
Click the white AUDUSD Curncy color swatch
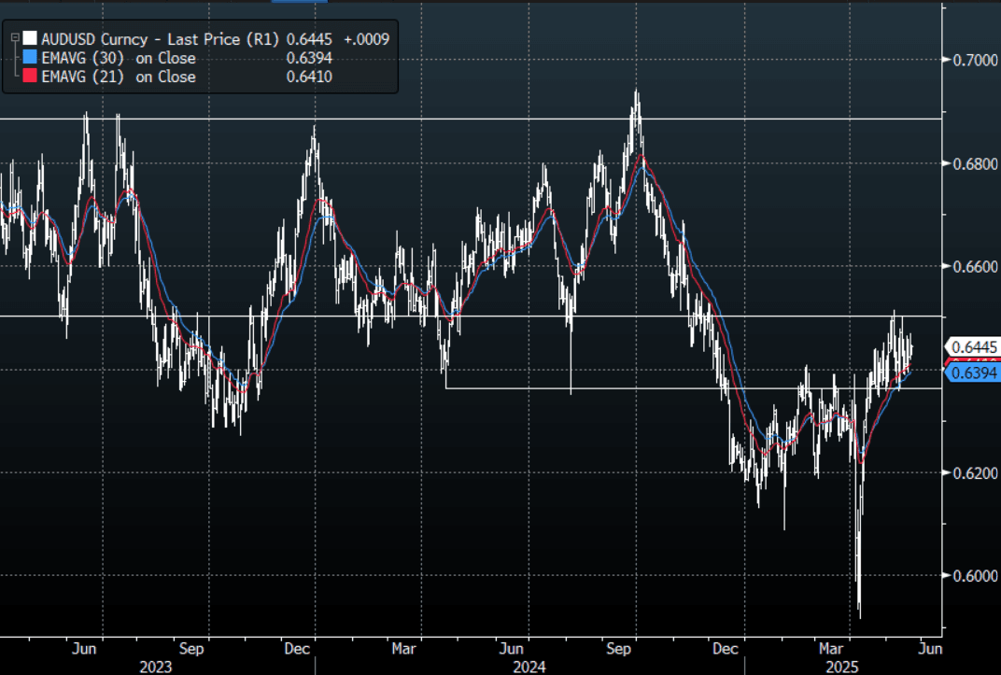tap(30, 39)
